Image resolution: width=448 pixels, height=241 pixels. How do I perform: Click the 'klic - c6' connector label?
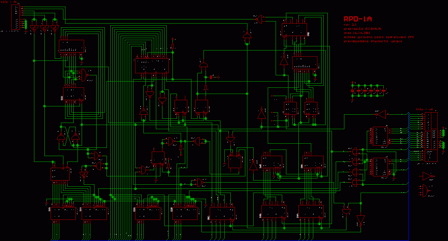click(x=425, y=109)
